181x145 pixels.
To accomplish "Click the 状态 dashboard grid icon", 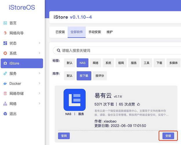I will 5,43.
